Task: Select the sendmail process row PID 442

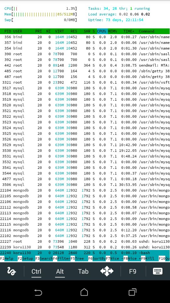Action: 85,65
